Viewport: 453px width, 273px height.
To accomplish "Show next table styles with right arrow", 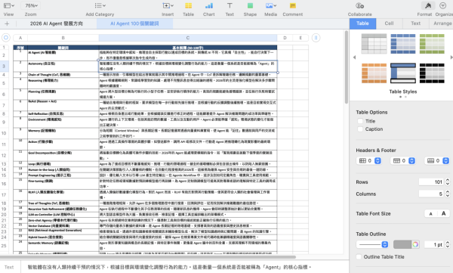I will click(451, 57).
